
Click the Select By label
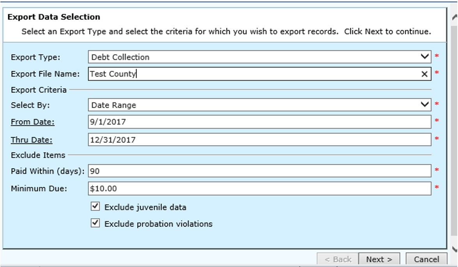coord(30,105)
